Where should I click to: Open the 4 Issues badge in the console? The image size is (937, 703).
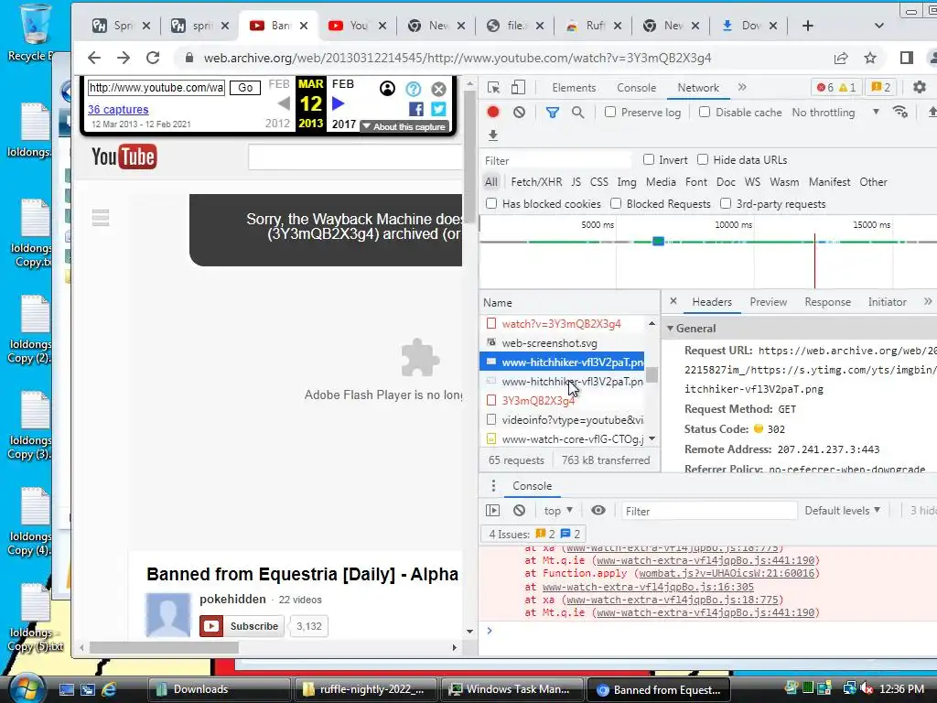click(533, 534)
